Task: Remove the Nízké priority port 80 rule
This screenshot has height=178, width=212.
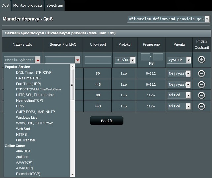Action: pos(201,95)
